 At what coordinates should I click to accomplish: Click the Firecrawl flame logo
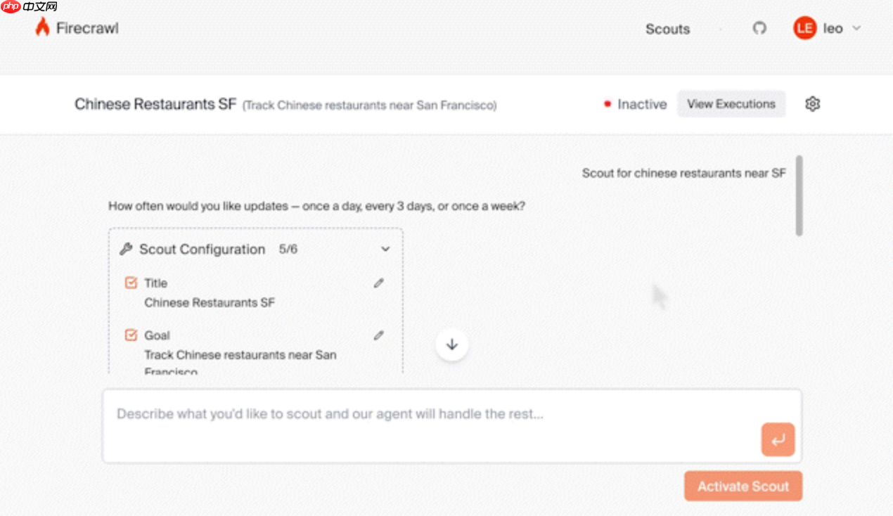click(42, 27)
